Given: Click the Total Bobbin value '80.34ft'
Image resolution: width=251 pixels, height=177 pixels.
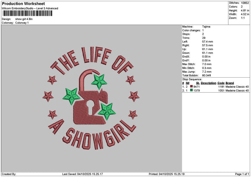Looking at the screenshot, I should click(x=207, y=76).
